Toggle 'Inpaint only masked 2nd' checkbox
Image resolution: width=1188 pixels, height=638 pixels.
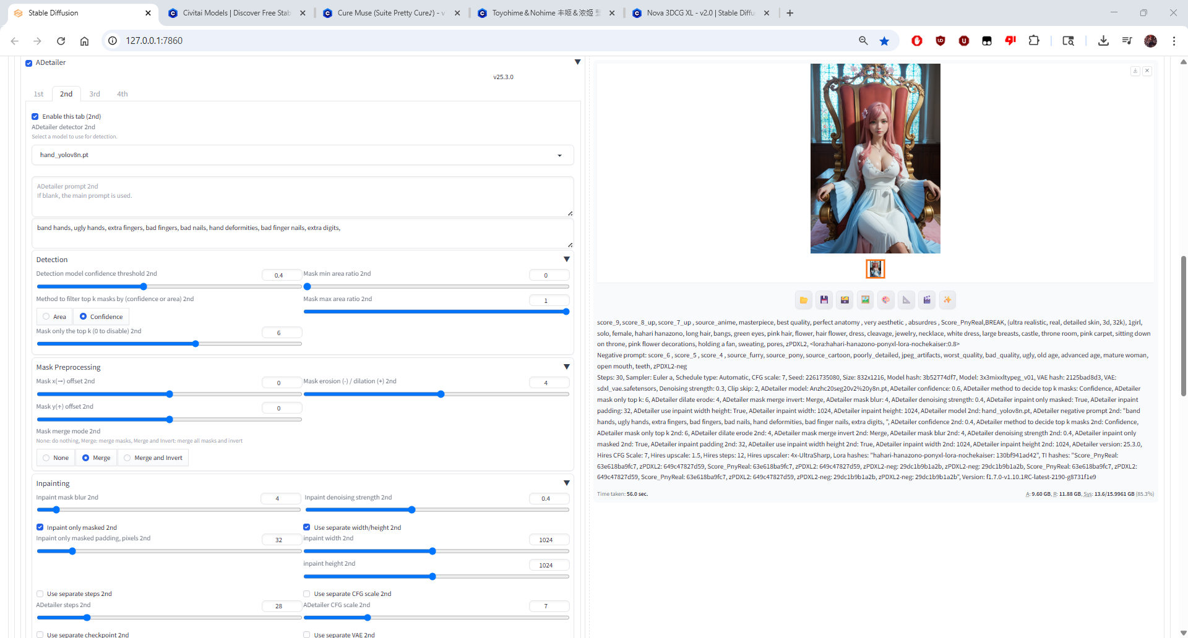point(40,527)
